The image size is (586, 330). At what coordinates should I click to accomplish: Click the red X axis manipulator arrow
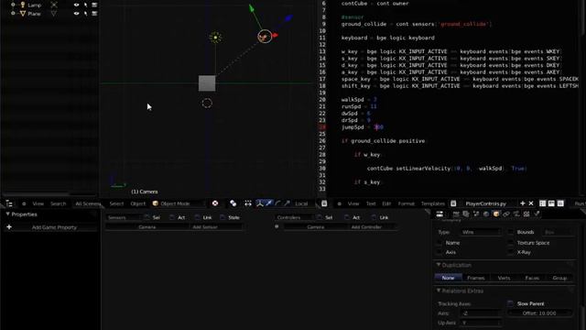click(275, 35)
